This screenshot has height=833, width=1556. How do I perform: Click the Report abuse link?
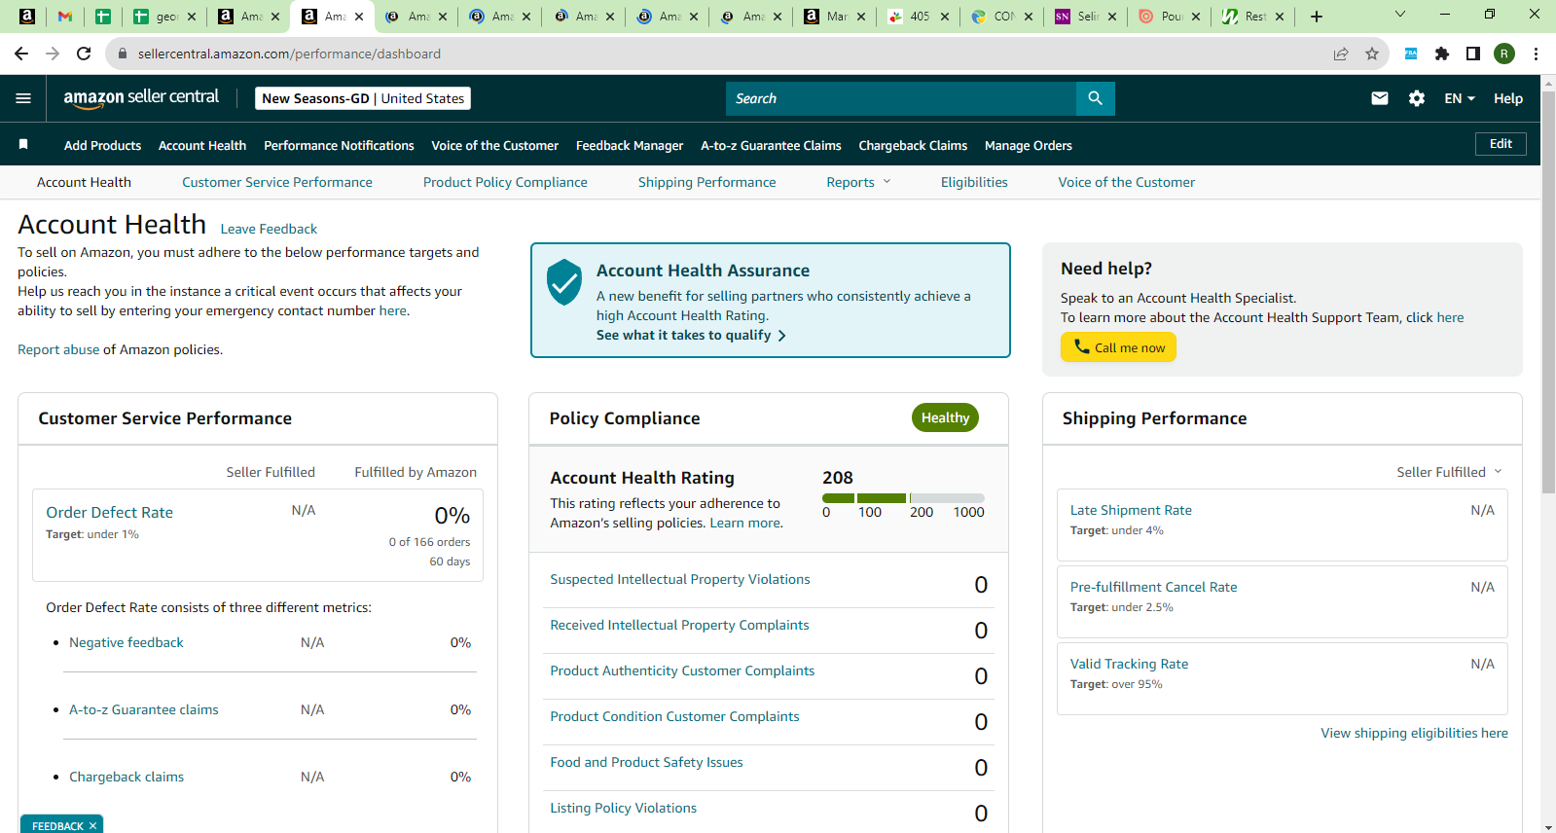click(58, 349)
